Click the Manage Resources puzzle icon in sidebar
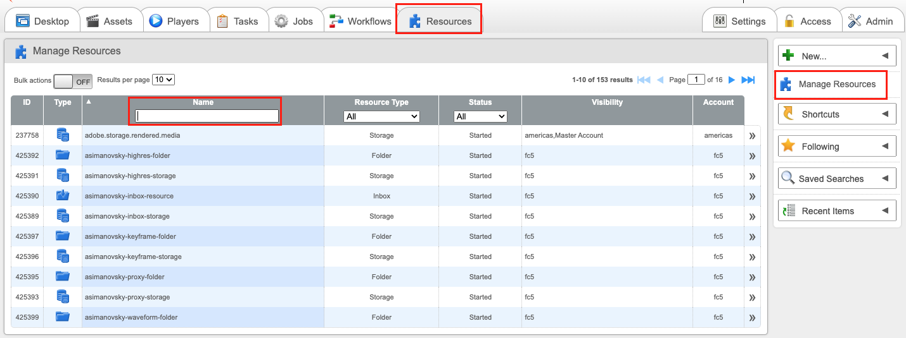 click(x=786, y=85)
